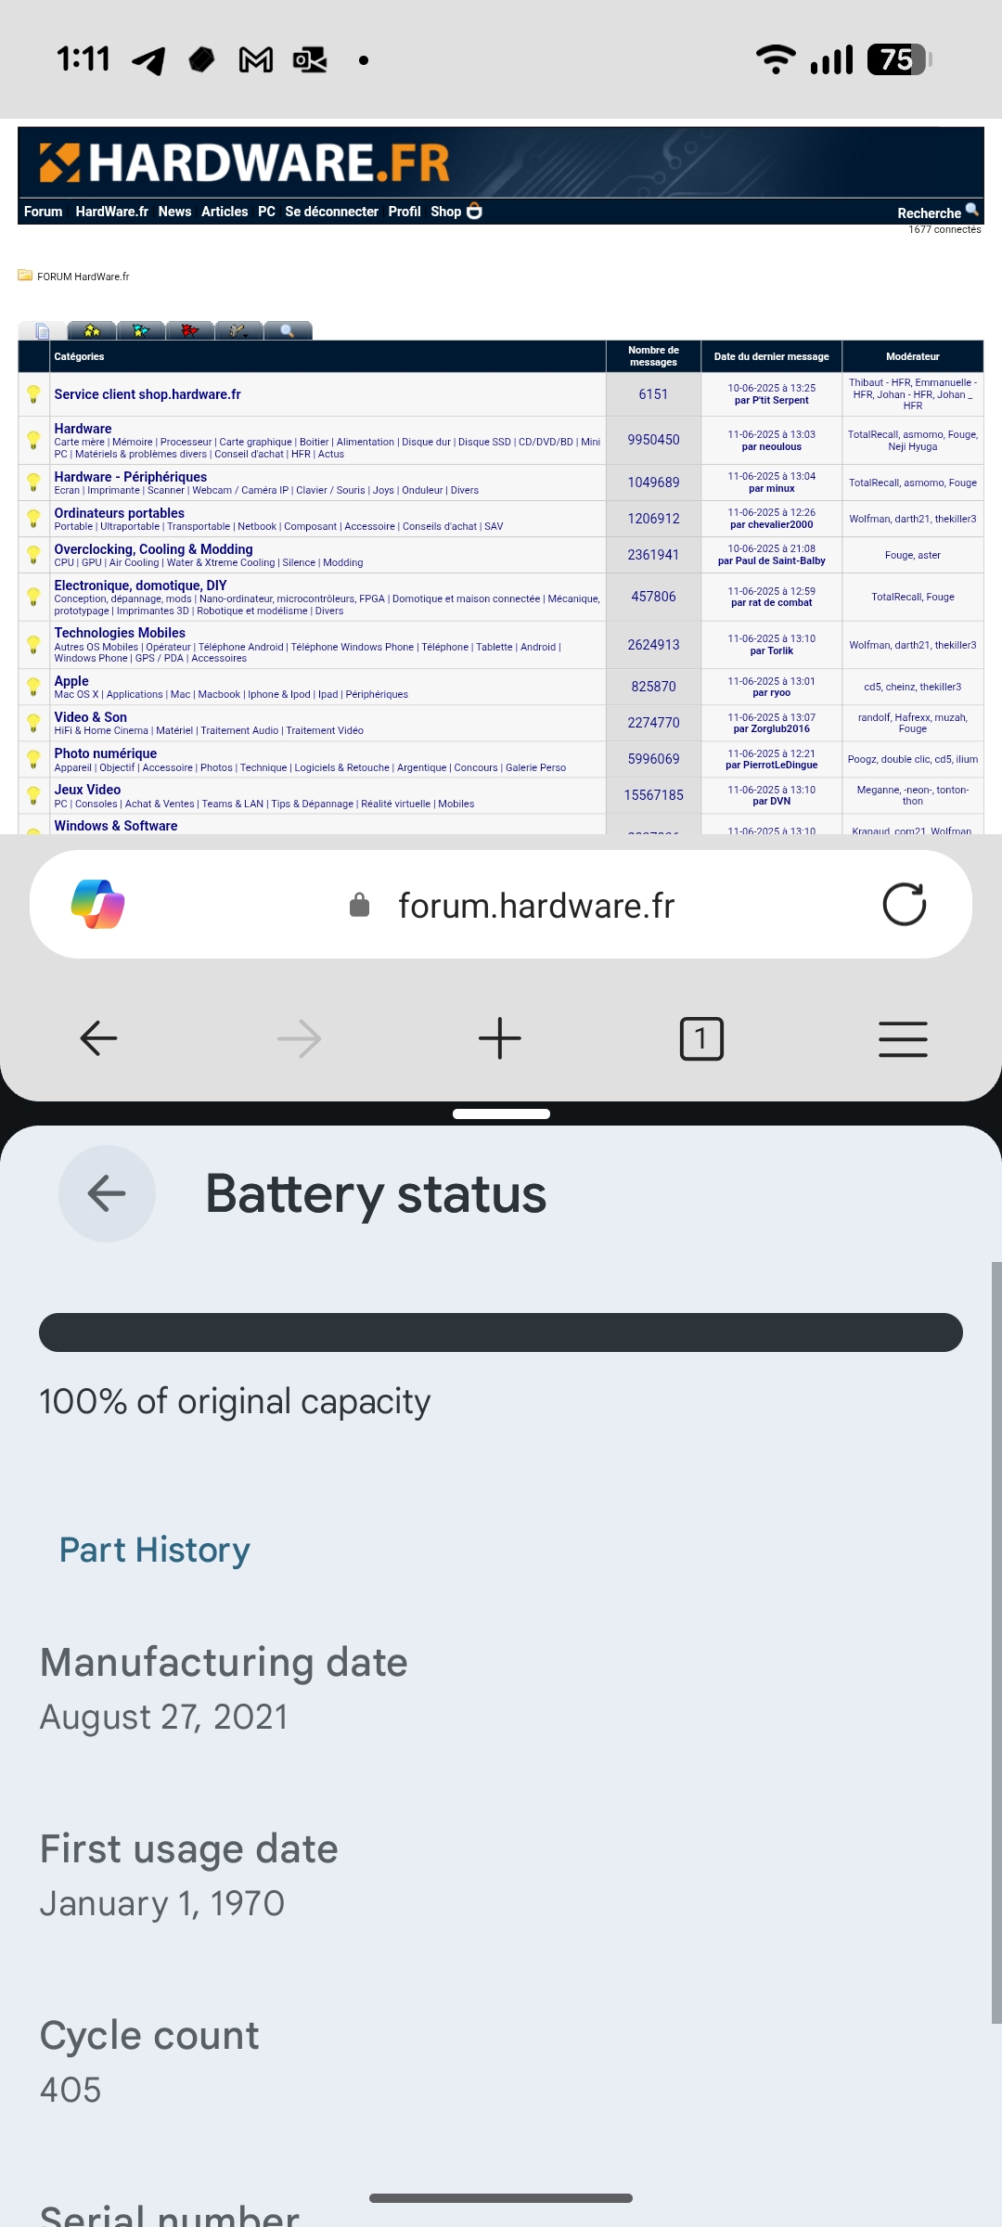Viewport: 1002px width, 2227px height.
Task: Open the tab switcher showing 1 tab
Action: click(701, 1038)
